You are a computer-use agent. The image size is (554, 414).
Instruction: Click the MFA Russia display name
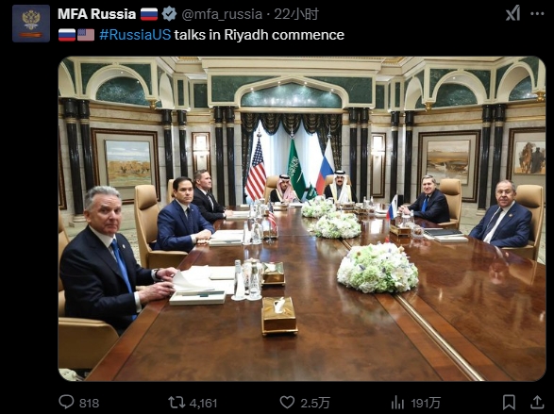tap(97, 14)
